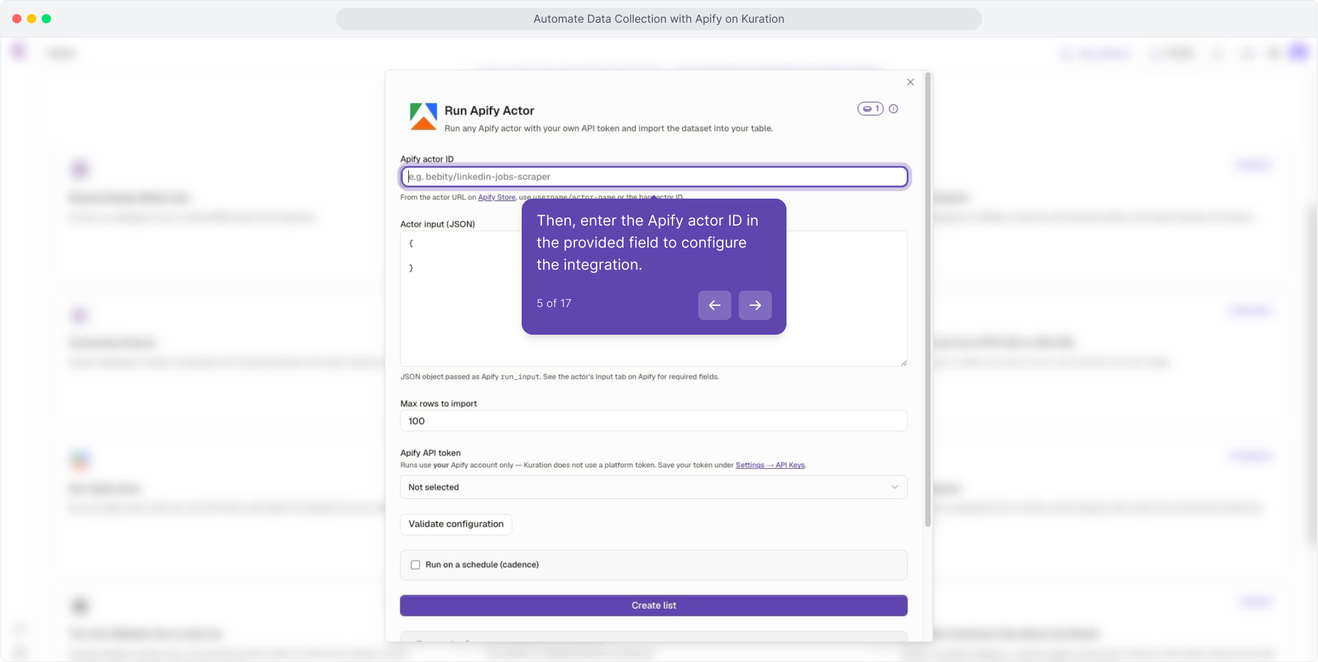
Task: Focus the Apify actor ID field
Action: (654, 177)
